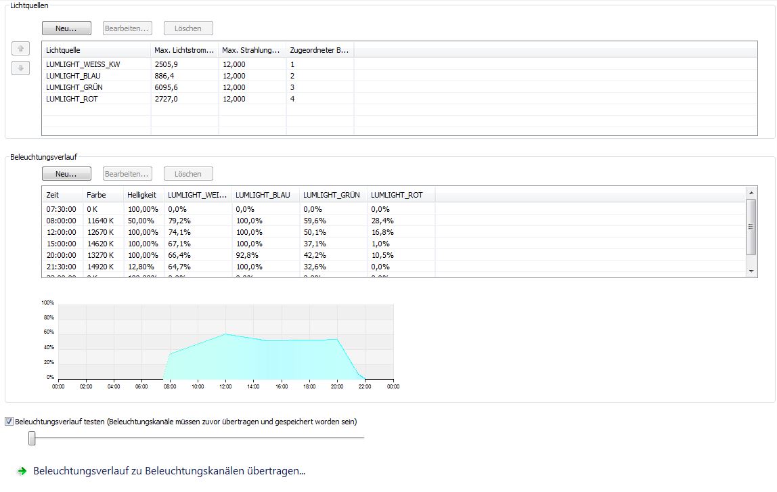Click the move up arrow icon
The image size is (777, 492).
click(20, 49)
